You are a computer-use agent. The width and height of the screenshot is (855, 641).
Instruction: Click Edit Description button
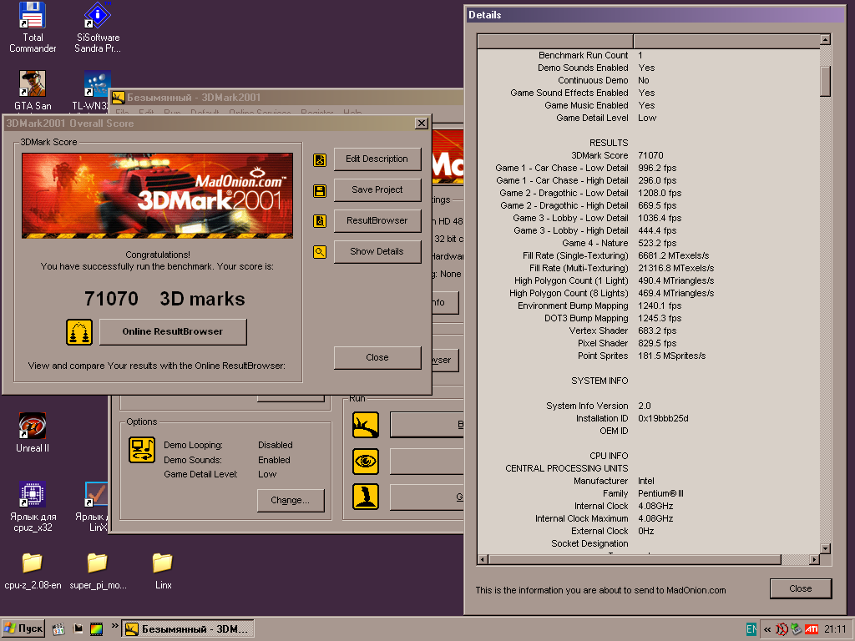coord(377,159)
